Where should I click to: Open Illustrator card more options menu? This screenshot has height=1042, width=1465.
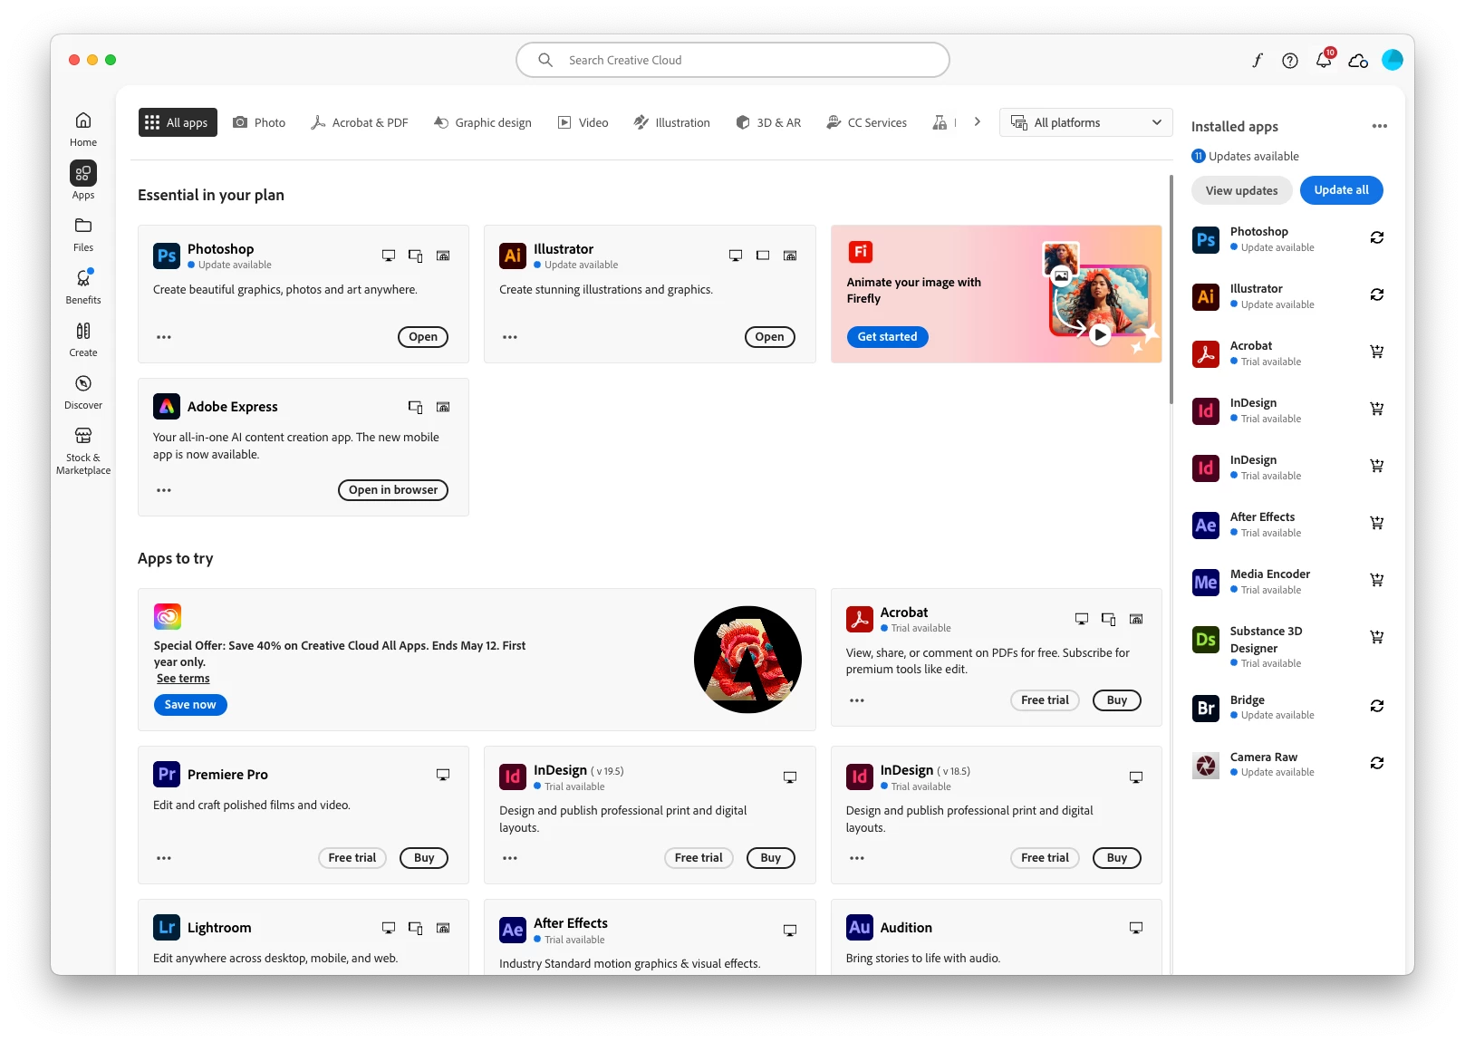[510, 337]
